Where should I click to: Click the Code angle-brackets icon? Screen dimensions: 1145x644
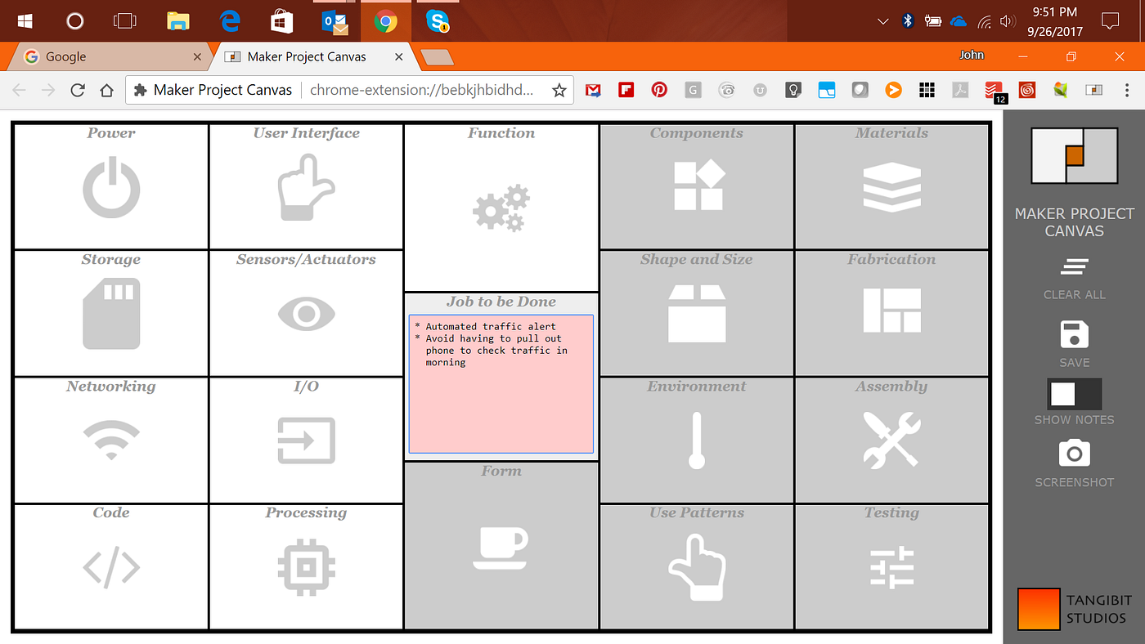[x=110, y=567]
